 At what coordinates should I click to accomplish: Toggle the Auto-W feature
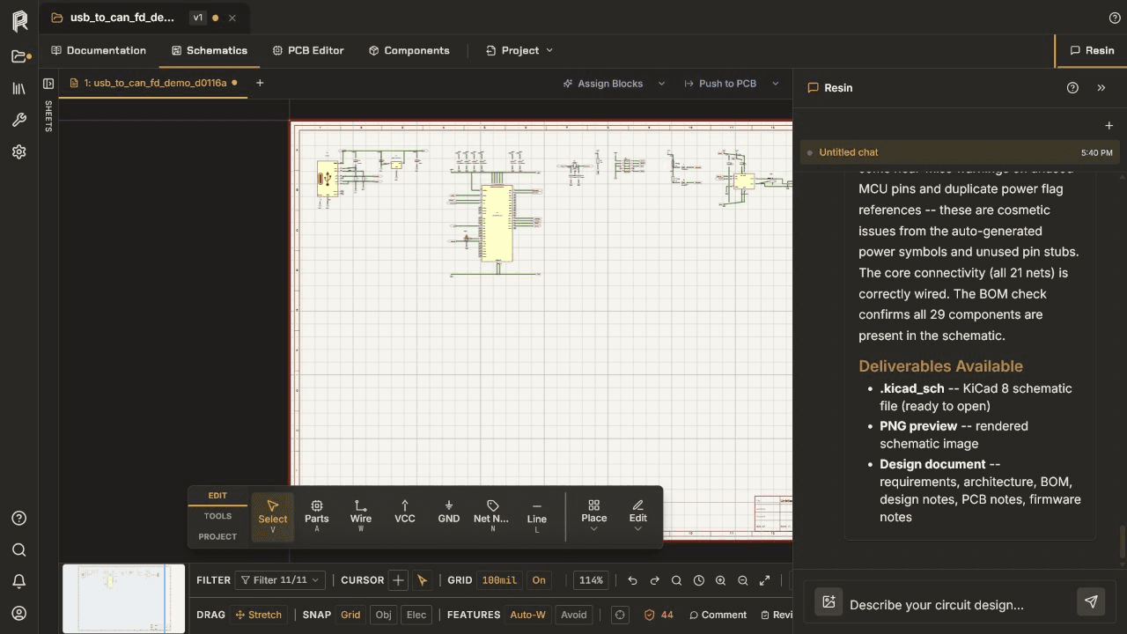[528, 615]
